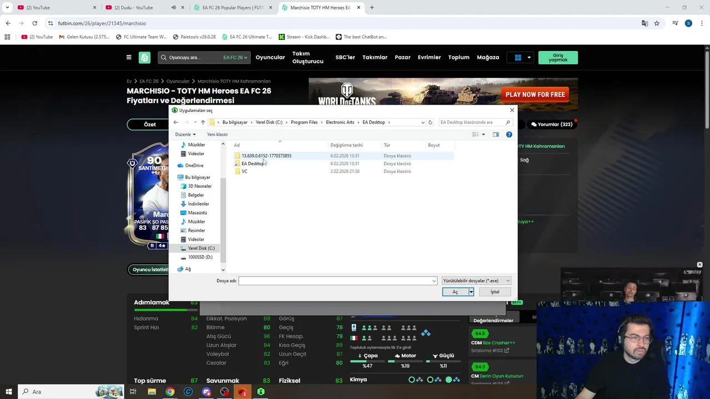710x399 pixels.
Task: Open Chrome from the taskbar
Action: tap(170, 392)
